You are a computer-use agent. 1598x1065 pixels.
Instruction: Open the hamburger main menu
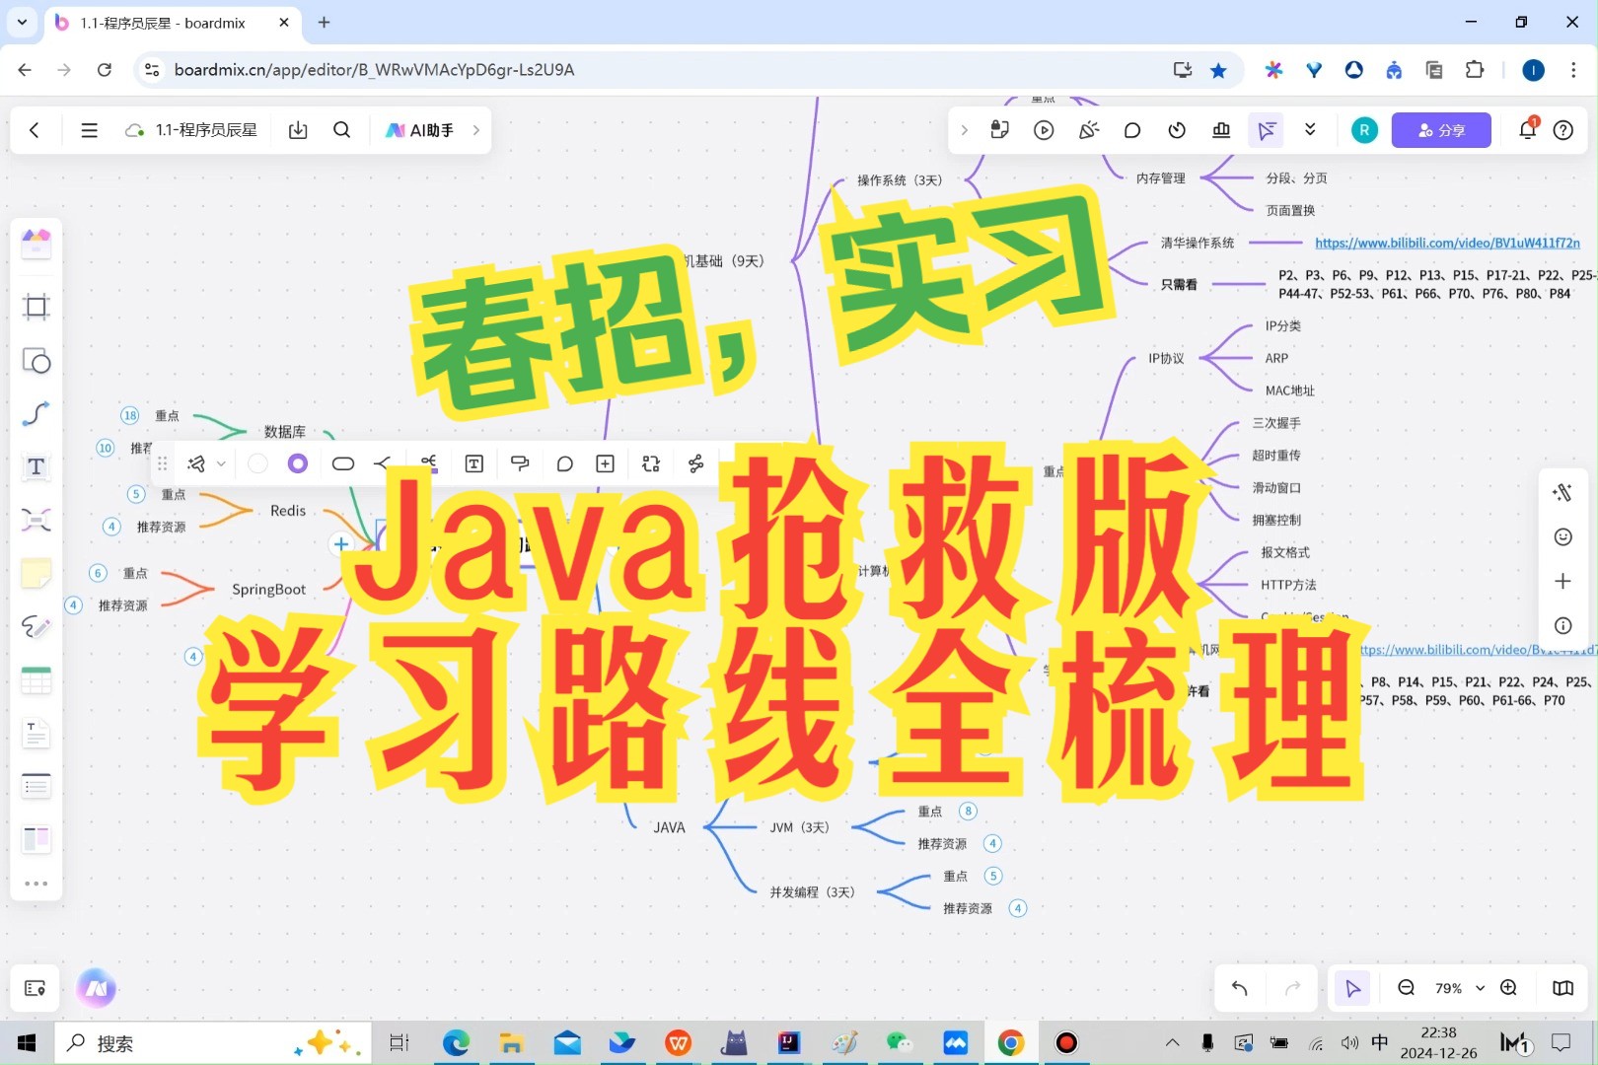(89, 129)
